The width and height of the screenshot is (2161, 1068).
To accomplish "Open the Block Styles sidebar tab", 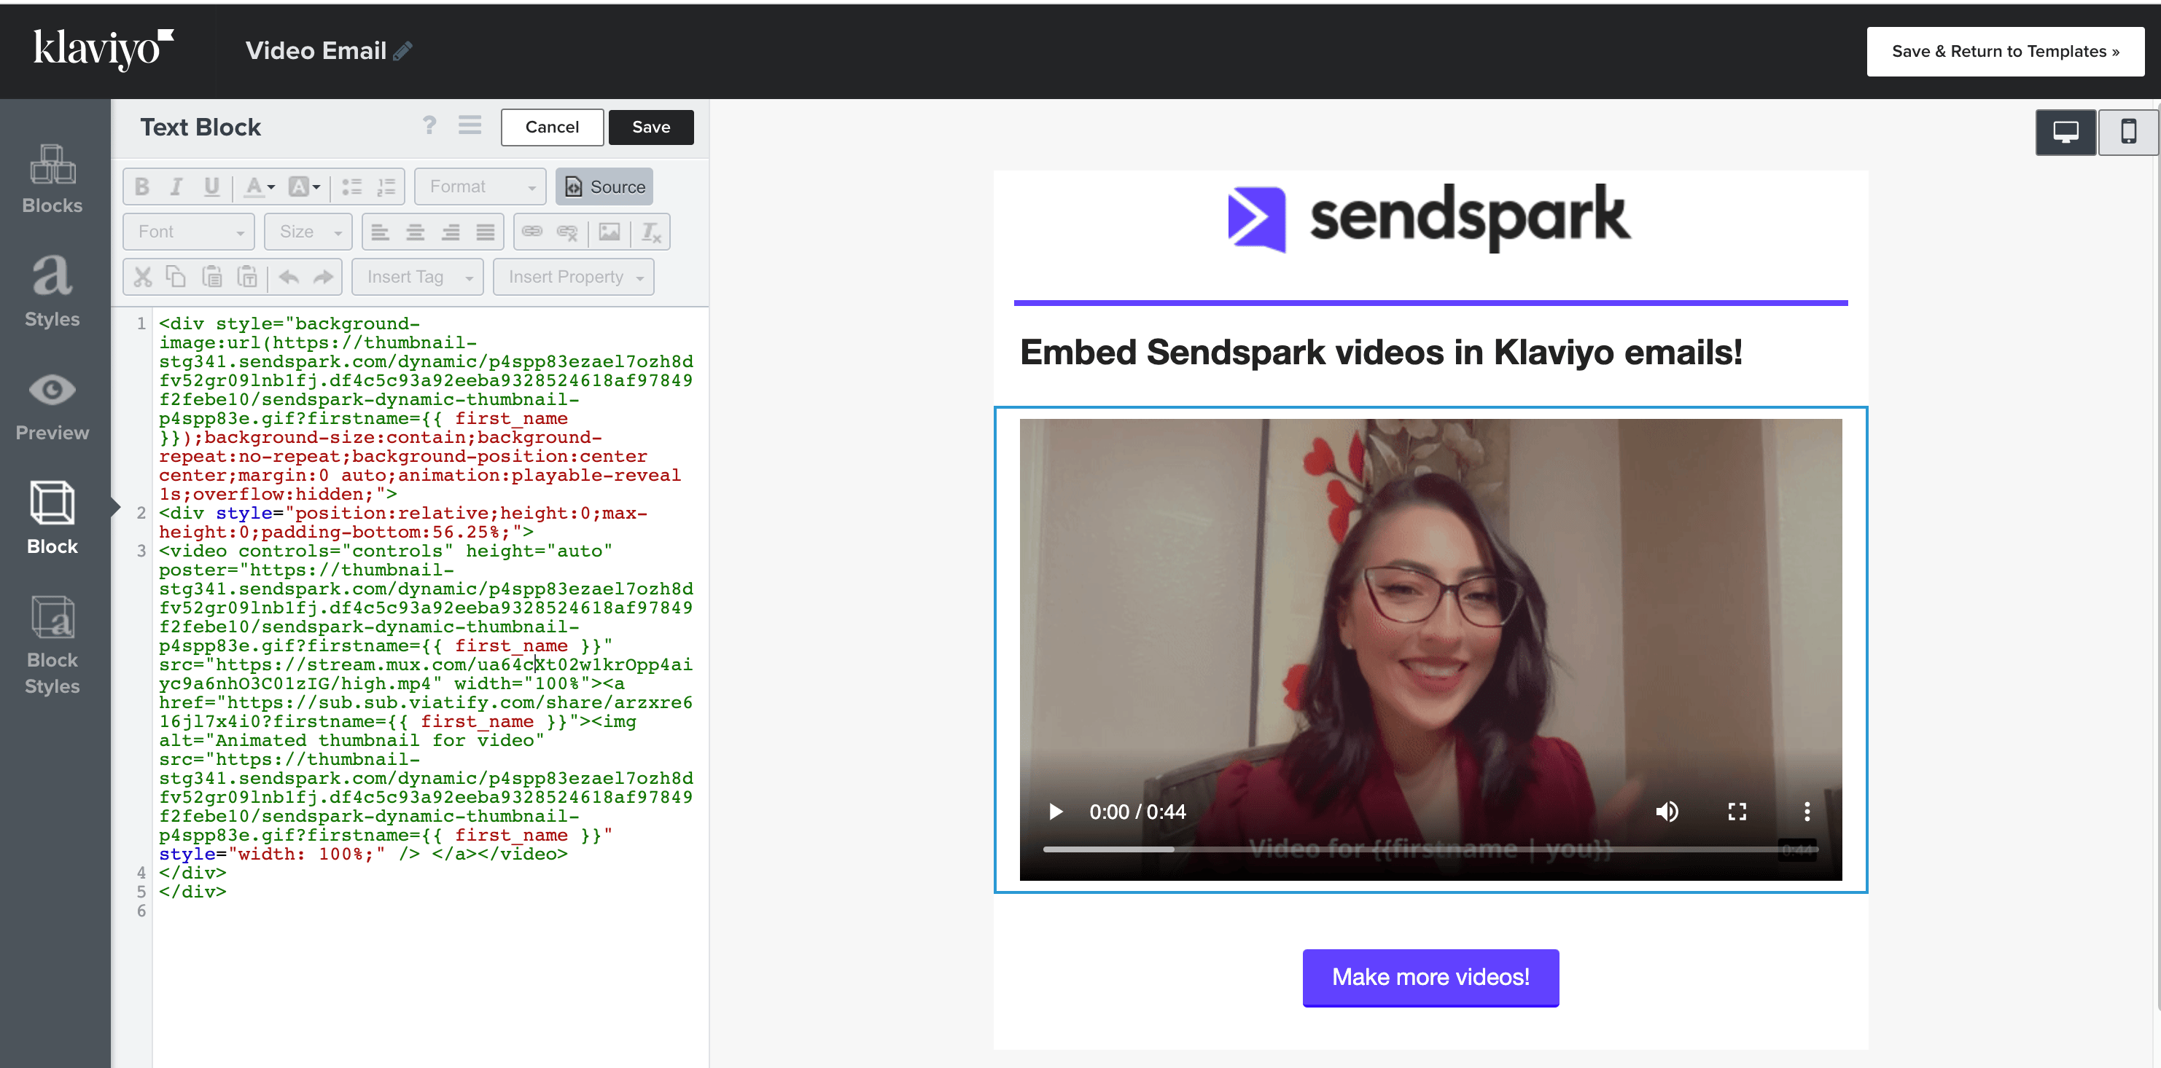I will [x=52, y=645].
